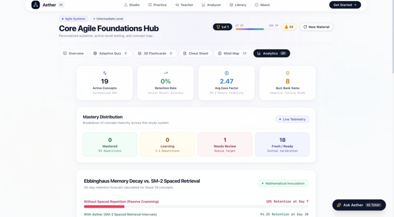Click 'Without Spaced Repetition (Passive Cramming)' label

[121, 201]
